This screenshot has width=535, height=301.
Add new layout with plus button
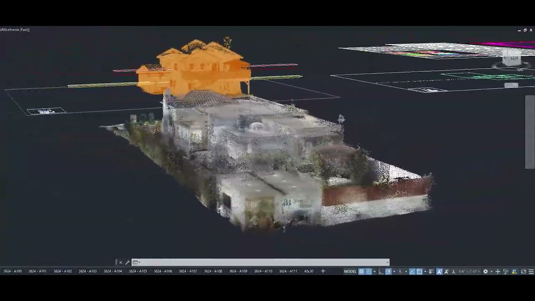[x=323, y=271]
